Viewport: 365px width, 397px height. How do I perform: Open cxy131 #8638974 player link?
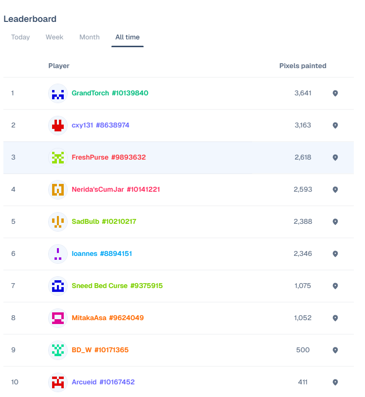[x=100, y=125]
